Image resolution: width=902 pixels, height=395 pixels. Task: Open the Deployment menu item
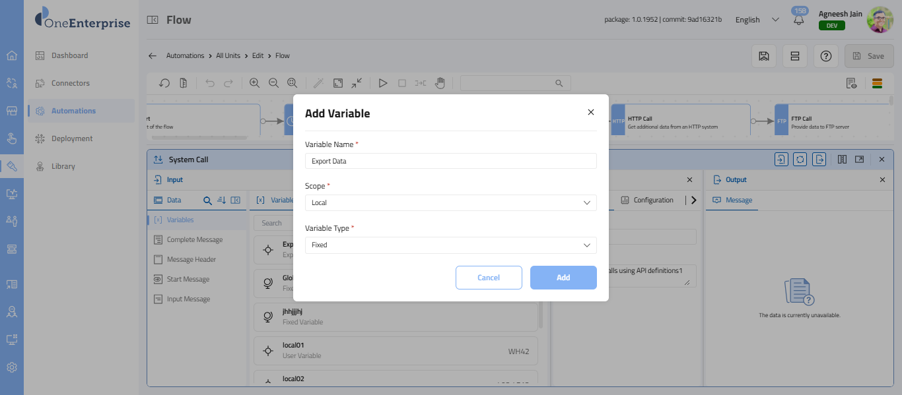[x=72, y=138]
